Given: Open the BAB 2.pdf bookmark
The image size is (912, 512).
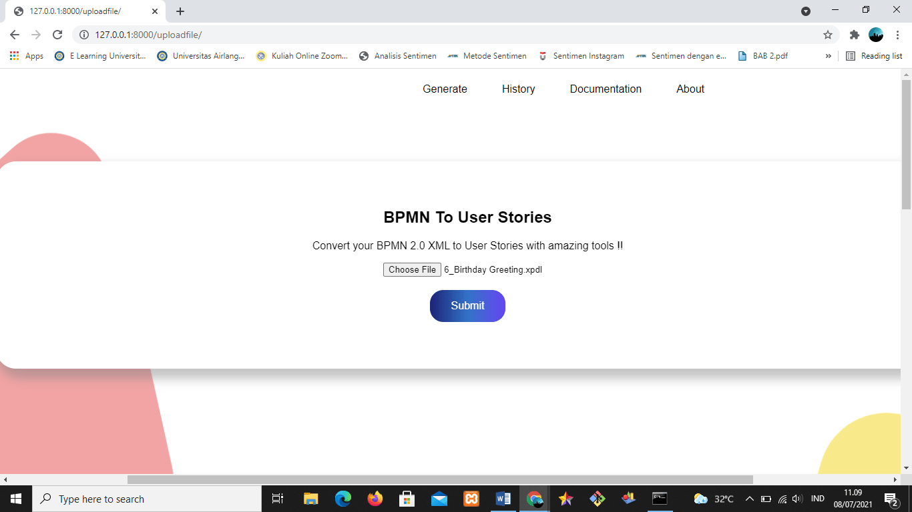Looking at the screenshot, I should pyautogui.click(x=763, y=56).
